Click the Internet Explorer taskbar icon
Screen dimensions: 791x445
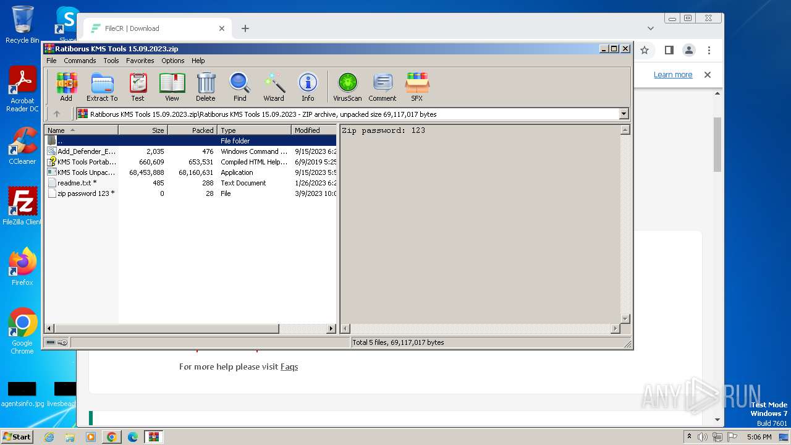coord(49,437)
